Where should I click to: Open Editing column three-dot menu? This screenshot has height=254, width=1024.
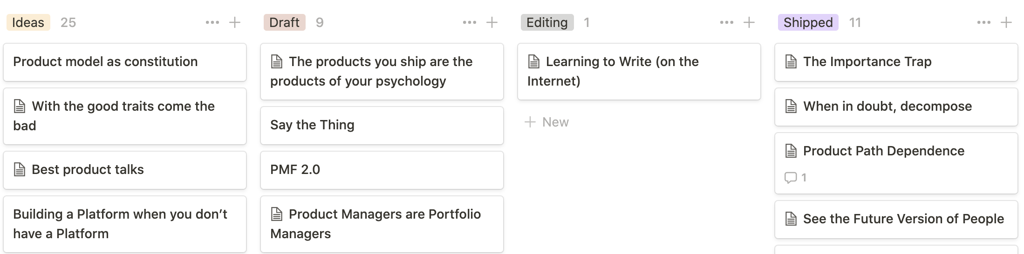(727, 22)
